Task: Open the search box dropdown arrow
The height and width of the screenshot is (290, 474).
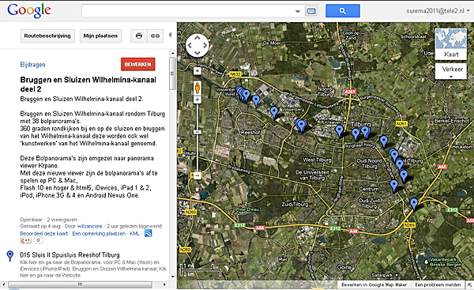Action: pos(298,12)
